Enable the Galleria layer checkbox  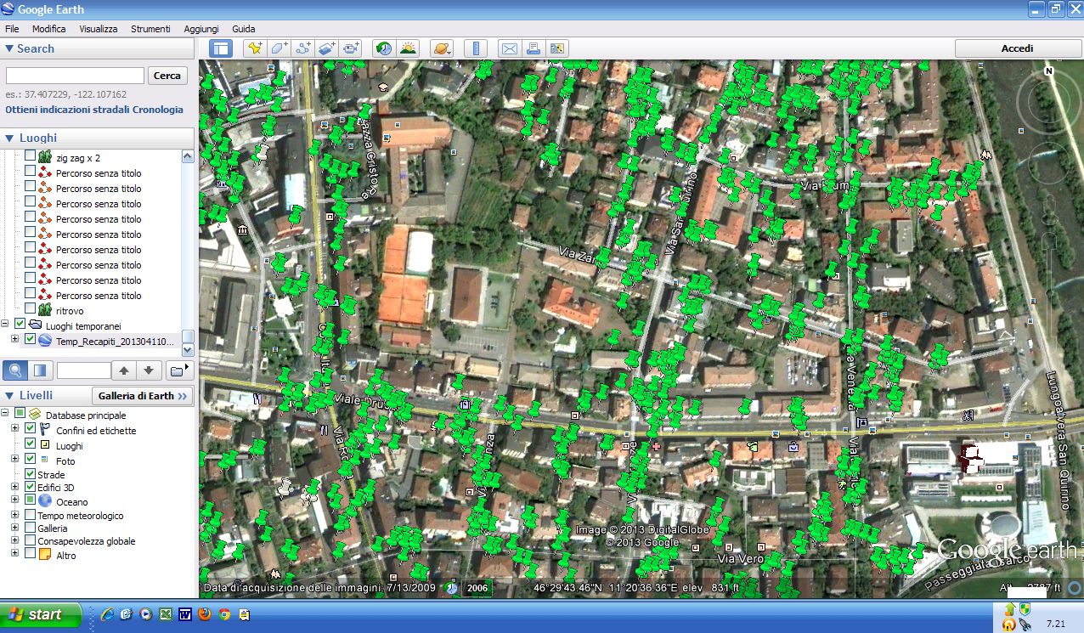tap(31, 528)
